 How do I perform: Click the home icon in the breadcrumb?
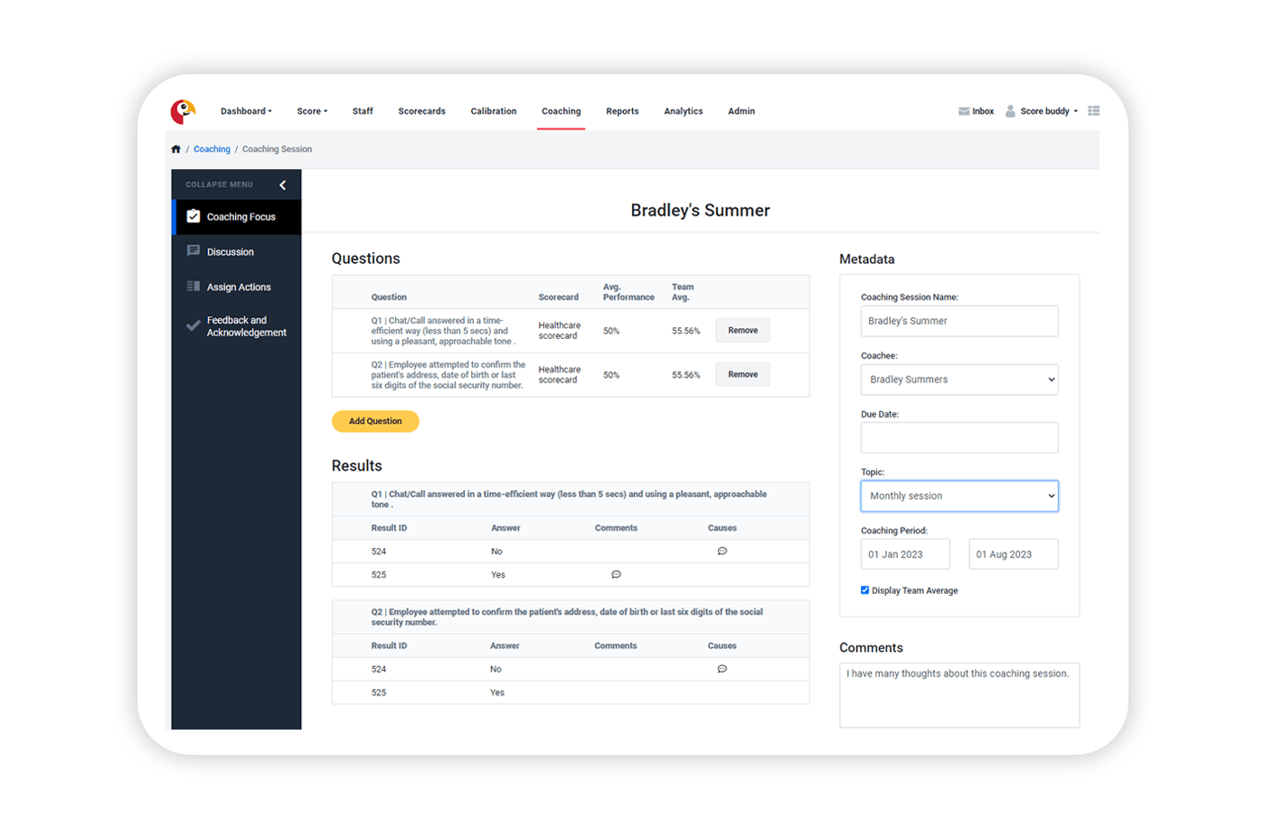(175, 148)
